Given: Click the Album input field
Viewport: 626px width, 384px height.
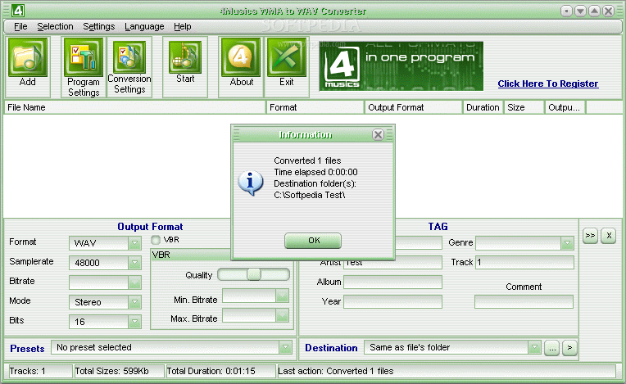Looking at the screenshot, I should tap(392, 282).
